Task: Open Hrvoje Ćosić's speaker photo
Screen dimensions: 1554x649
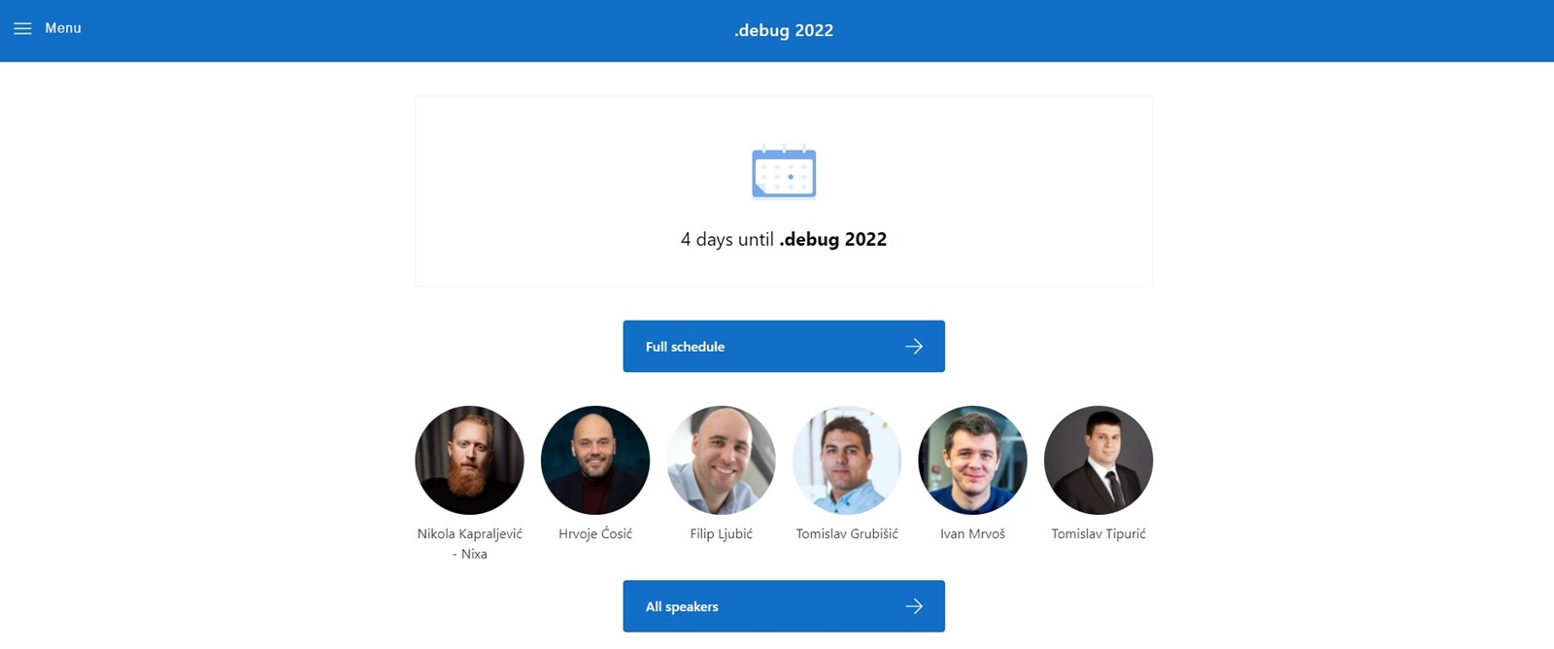Action: [595, 460]
